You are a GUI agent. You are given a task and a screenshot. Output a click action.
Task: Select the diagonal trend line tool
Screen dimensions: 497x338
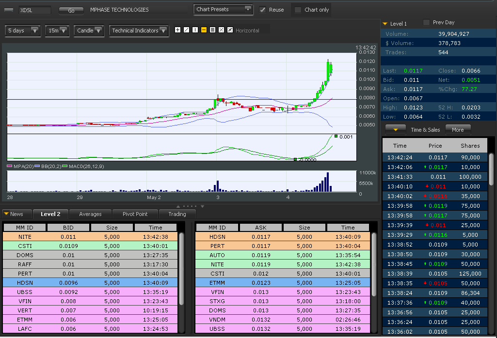click(186, 30)
